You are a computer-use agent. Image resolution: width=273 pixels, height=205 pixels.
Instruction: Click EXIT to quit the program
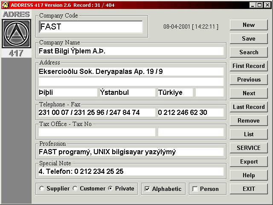(x=249, y=189)
